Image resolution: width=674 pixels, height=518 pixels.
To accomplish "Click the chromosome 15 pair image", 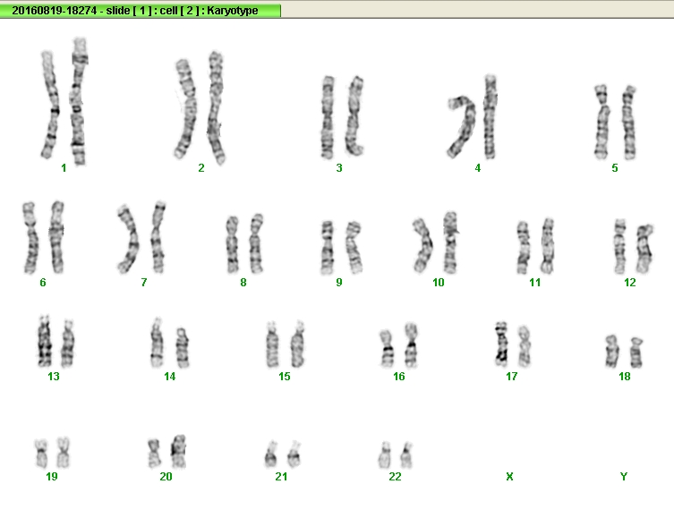I will [x=286, y=344].
